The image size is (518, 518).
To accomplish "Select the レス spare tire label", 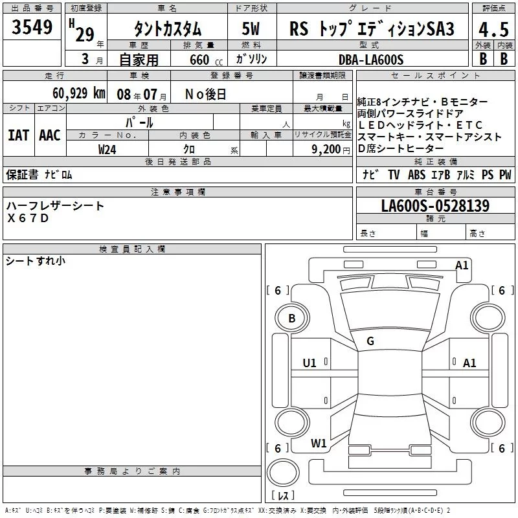I will (283, 495).
